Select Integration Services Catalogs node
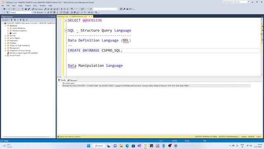The width and height of the screenshot is (264, 149). (x=20, y=50)
